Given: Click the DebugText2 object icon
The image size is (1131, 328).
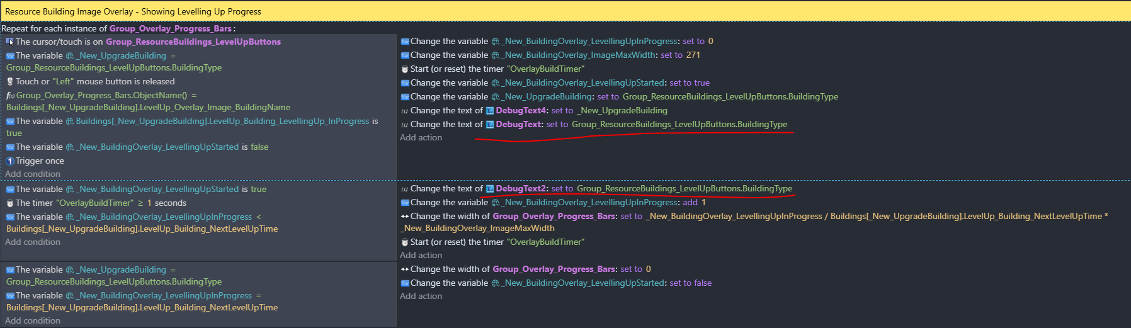Looking at the screenshot, I should point(489,188).
